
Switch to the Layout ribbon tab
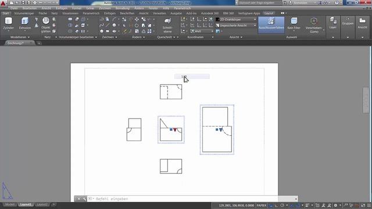[x=269, y=13]
